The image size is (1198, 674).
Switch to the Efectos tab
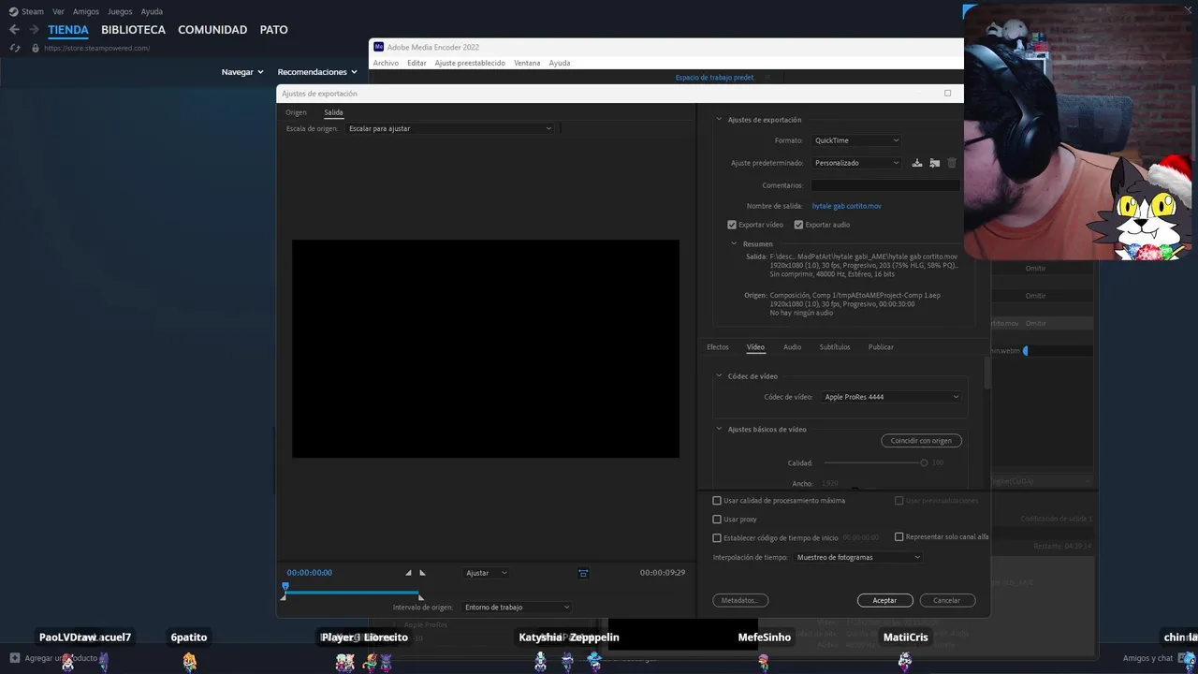click(718, 347)
